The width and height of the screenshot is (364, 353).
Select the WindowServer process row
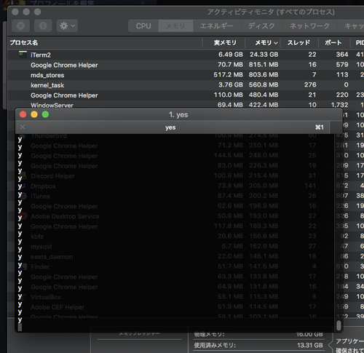186,105
